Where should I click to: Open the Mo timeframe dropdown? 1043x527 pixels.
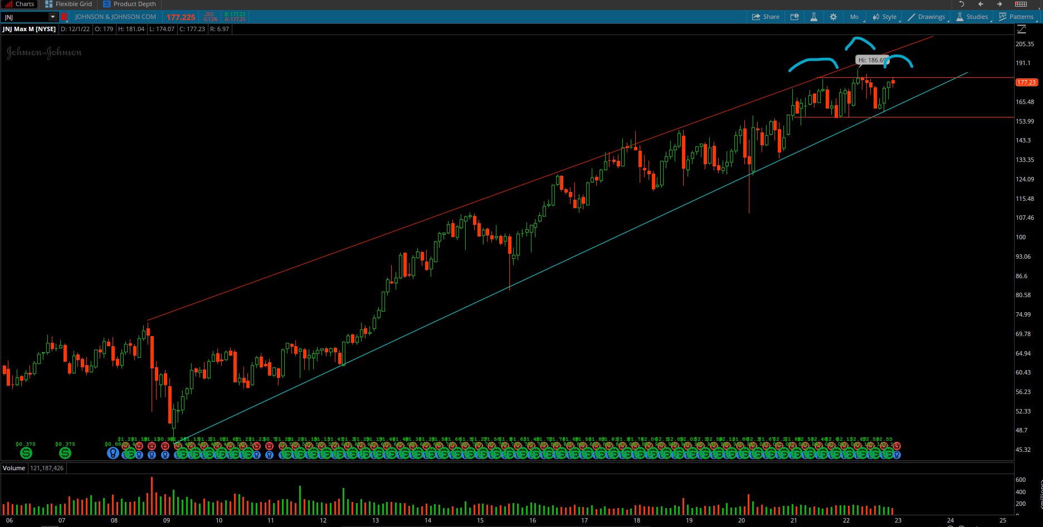(x=855, y=17)
